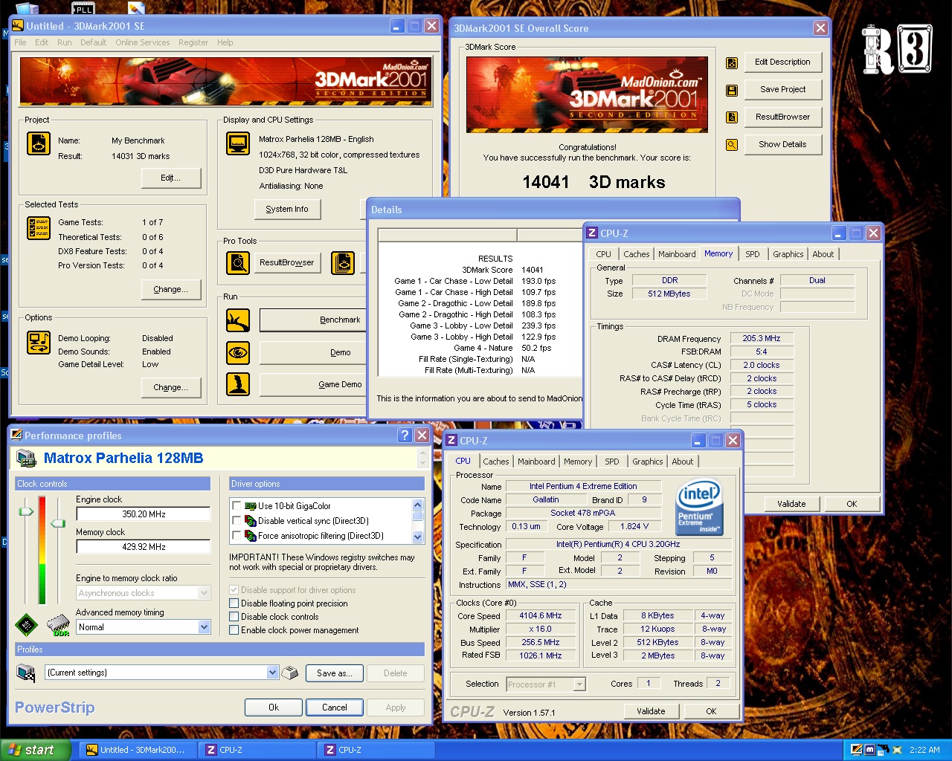952x761 pixels.
Task: Click Cancel in Performance profiles dialog
Action: click(334, 707)
